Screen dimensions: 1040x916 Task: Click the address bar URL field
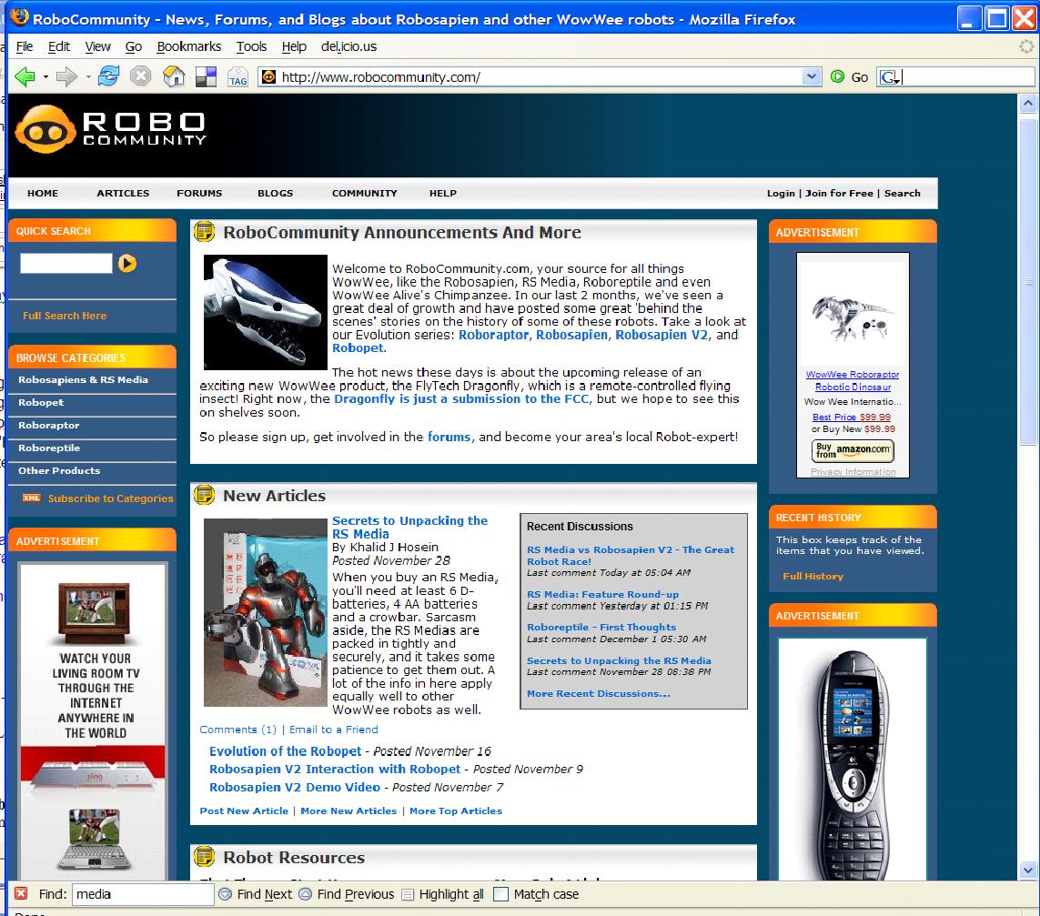[539, 77]
